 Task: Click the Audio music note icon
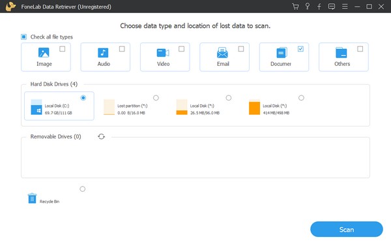[103, 53]
